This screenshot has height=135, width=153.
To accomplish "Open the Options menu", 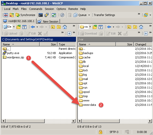I will [x=61, y=9].
